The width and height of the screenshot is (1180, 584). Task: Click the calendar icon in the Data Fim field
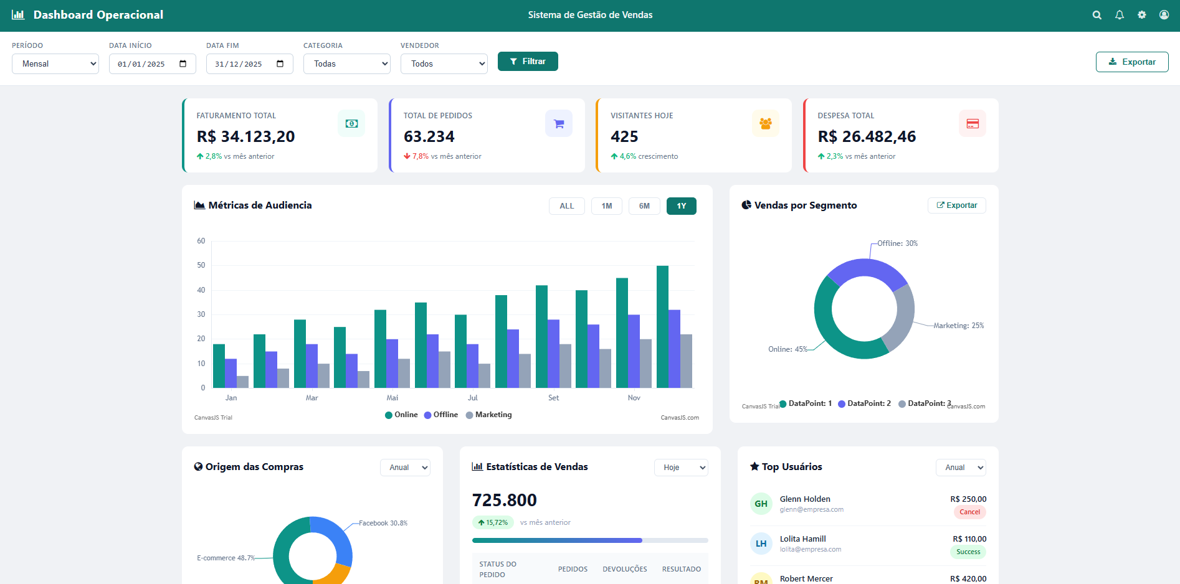pyautogui.click(x=280, y=64)
